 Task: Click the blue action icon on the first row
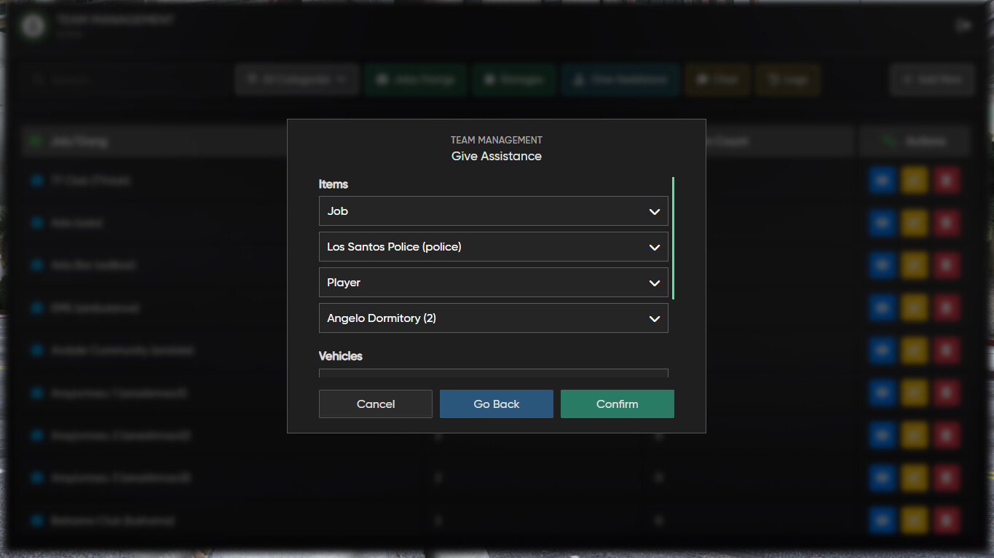point(881,180)
